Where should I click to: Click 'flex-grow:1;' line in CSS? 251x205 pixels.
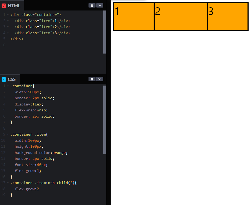click(x=28, y=171)
